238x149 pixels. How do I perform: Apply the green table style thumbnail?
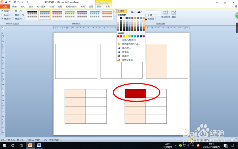pos(70,15)
